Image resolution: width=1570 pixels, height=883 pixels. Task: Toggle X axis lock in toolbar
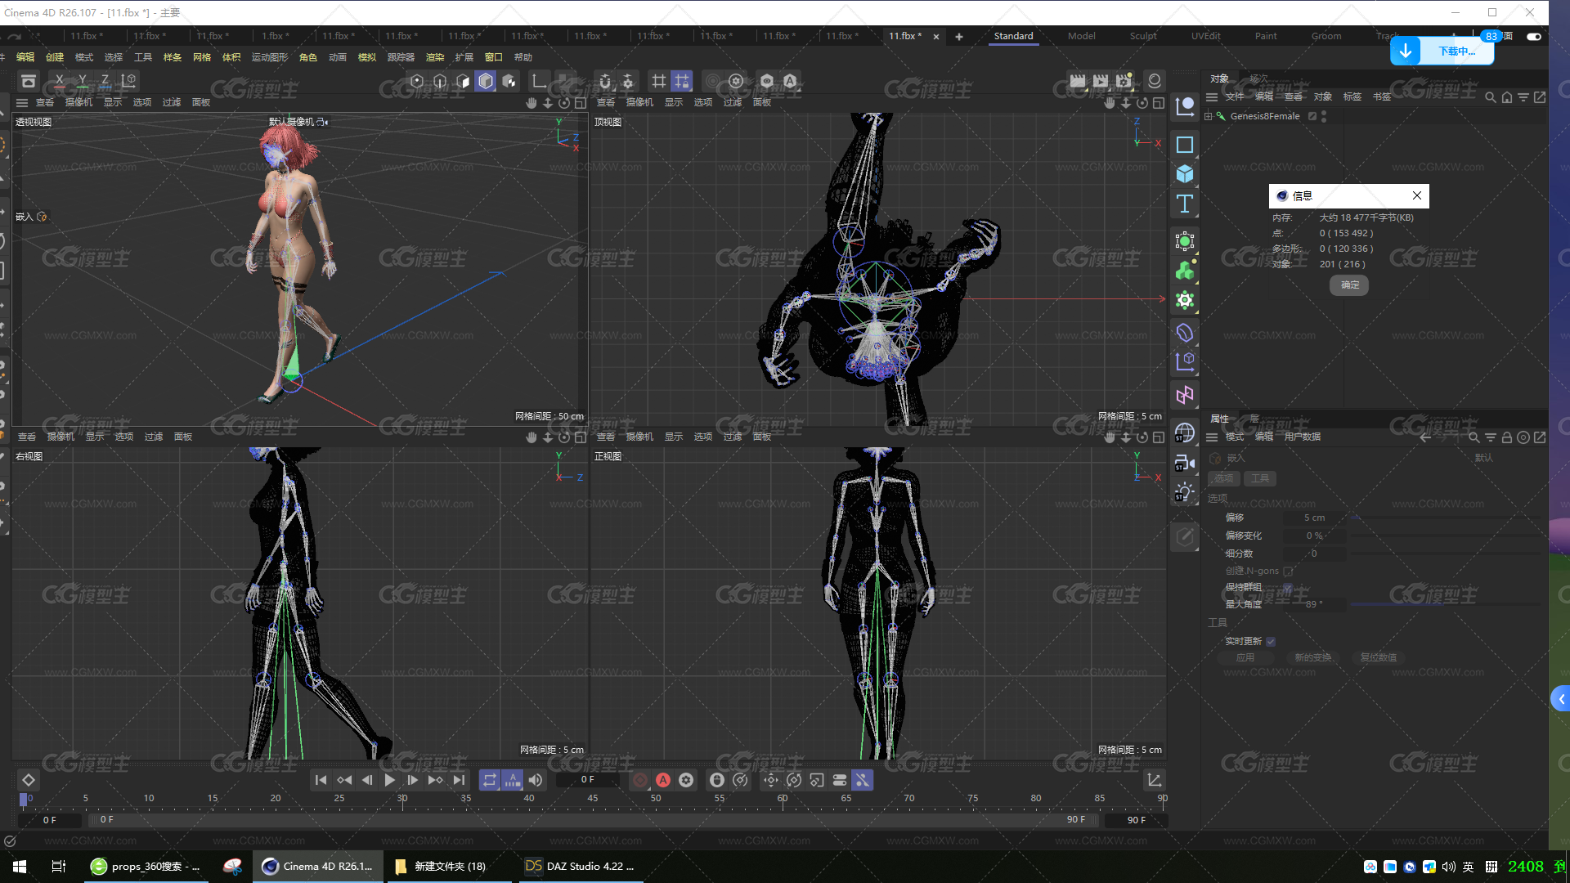[x=60, y=81]
